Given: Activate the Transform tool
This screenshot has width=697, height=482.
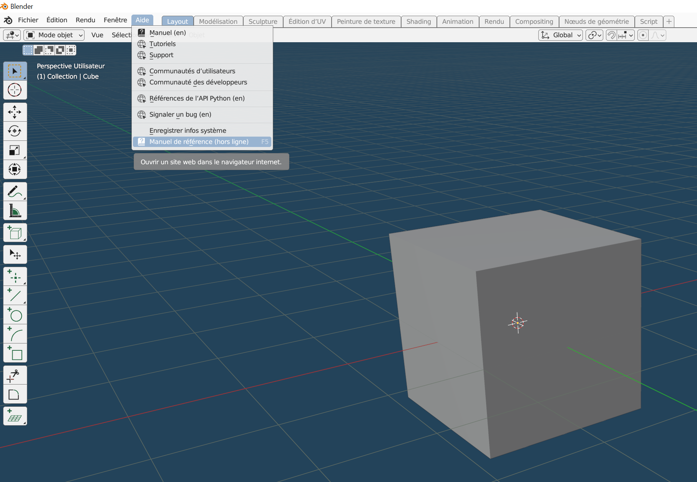Looking at the screenshot, I should tap(15, 169).
